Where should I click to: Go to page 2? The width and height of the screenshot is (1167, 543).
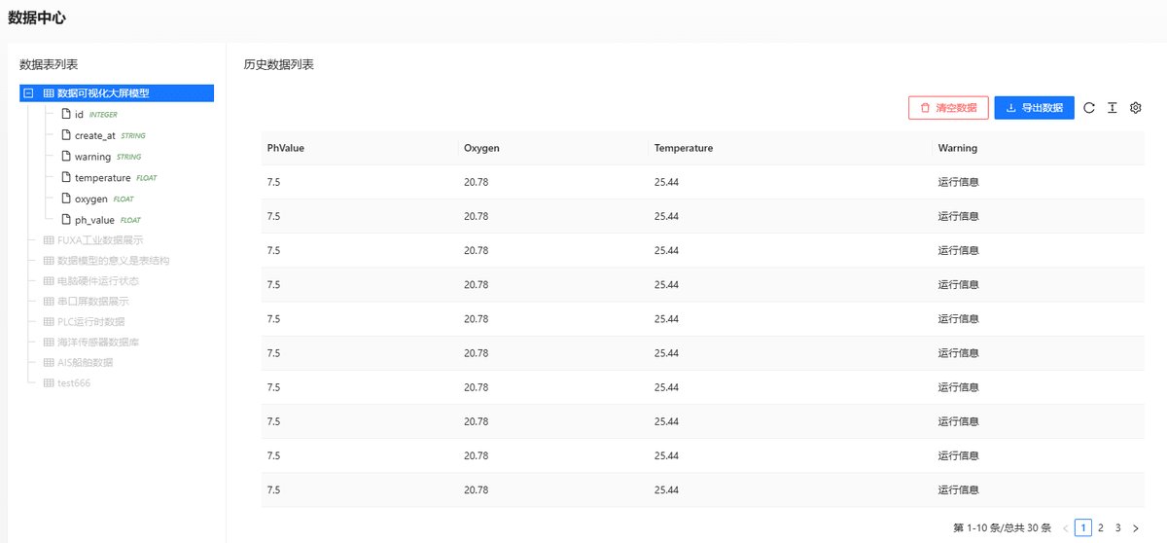point(1101,528)
